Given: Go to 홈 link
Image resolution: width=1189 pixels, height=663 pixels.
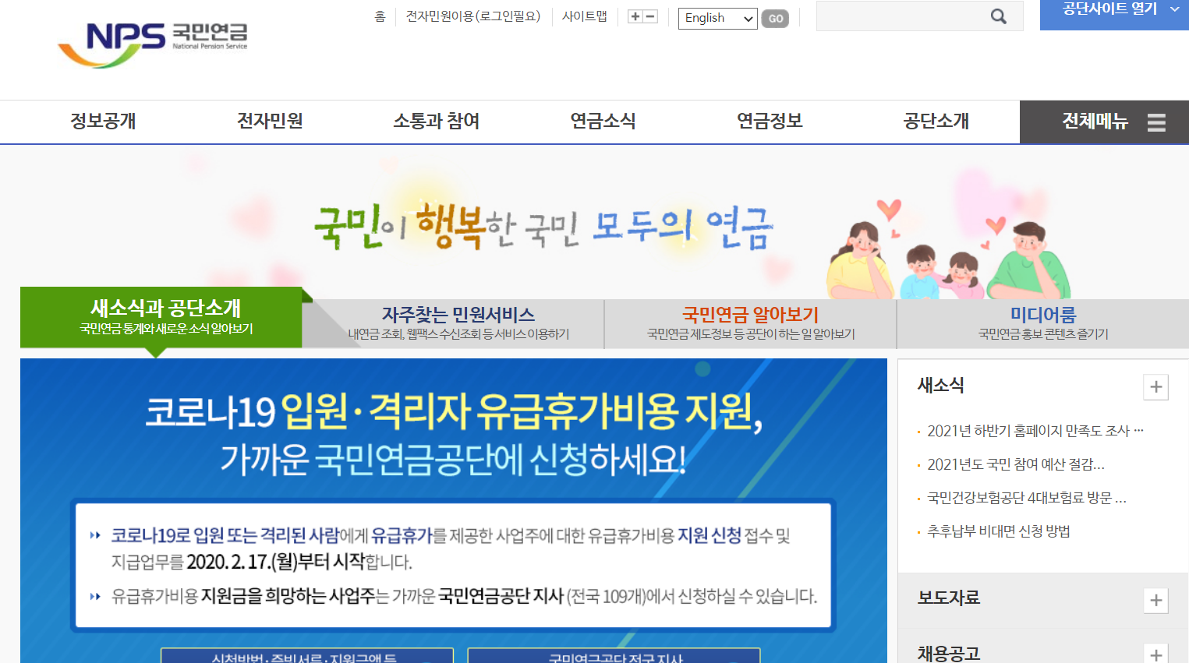Looking at the screenshot, I should click(380, 16).
